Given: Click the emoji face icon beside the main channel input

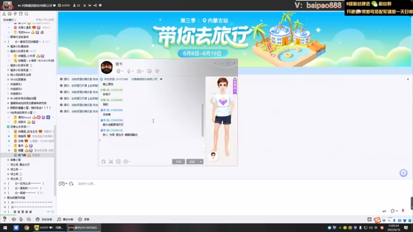Looking at the screenshot, I should [71, 184].
